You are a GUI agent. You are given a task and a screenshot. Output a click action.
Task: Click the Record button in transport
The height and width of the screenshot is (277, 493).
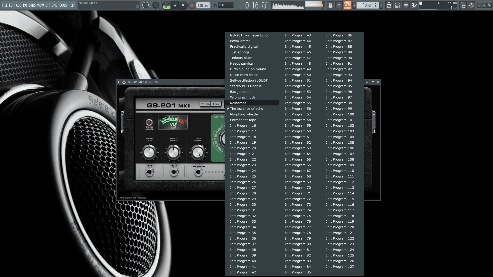[192, 5]
